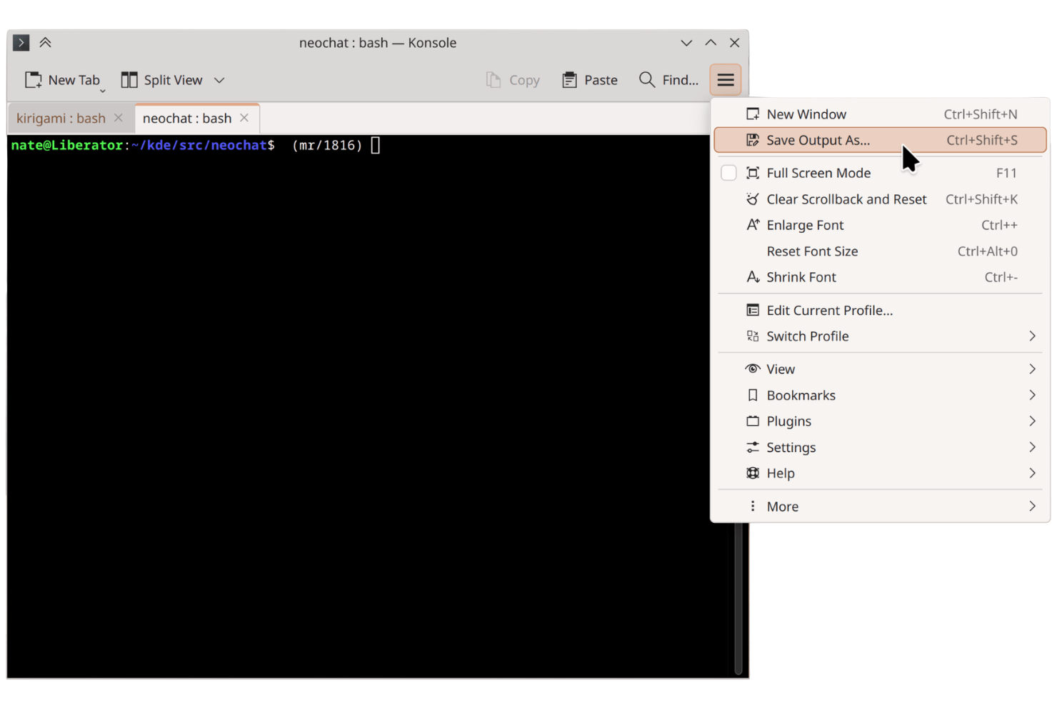Viewport: 1057px width, 705px height.
Task: Click the Switch Profile icon
Action: click(753, 336)
